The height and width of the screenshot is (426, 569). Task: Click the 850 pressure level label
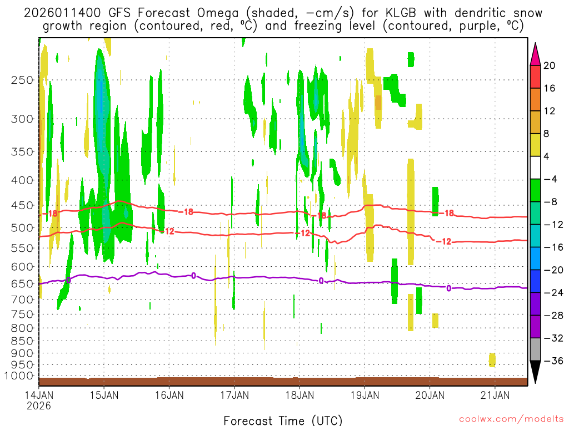click(x=22, y=341)
